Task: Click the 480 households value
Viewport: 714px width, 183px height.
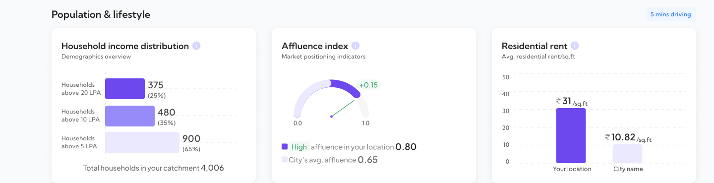Action: (167, 112)
